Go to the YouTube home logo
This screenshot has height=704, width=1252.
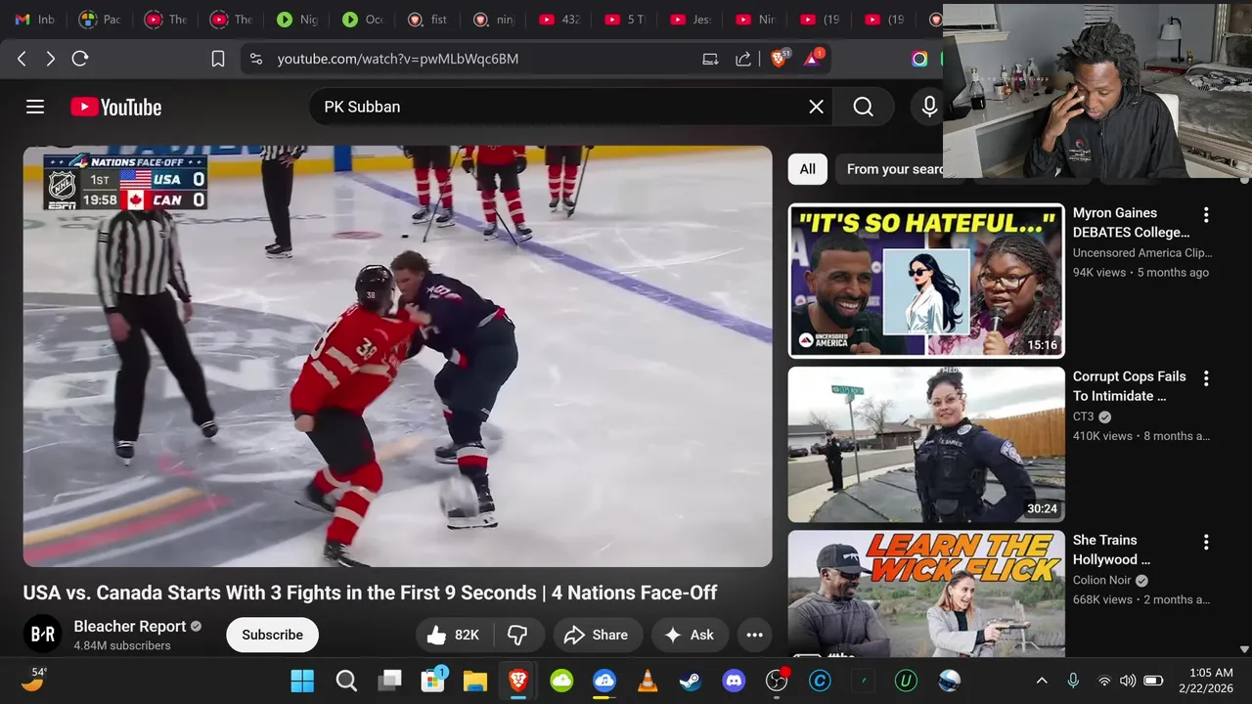115,107
